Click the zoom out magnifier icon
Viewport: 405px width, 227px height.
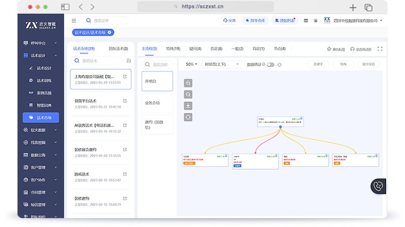coord(188,95)
